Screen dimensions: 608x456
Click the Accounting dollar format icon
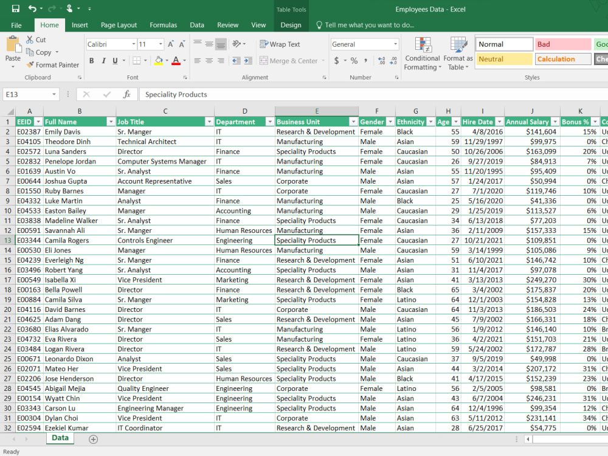tap(337, 60)
